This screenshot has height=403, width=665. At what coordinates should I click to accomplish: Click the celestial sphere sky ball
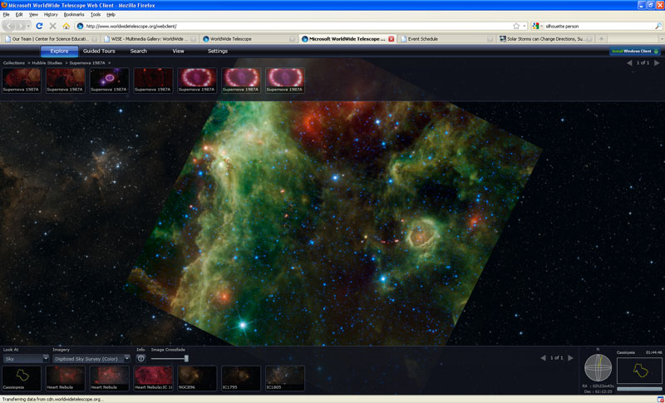click(x=598, y=367)
